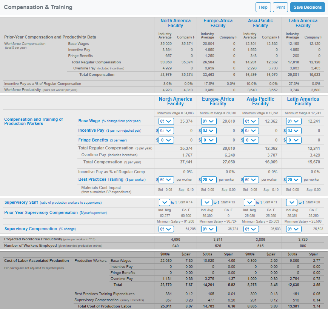Open Asia-Pacific Supervisory Compensation change dropdown
This screenshot has height=309, width=328.
(251, 229)
